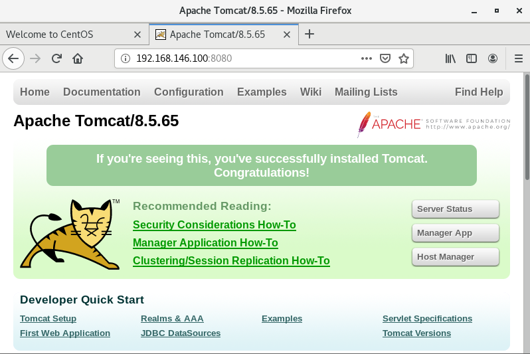Open the Library bookmarks icon
The image size is (530, 354).
coord(450,58)
